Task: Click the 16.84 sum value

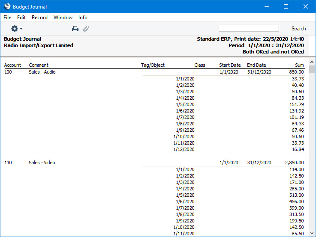Action: (x=298, y=149)
